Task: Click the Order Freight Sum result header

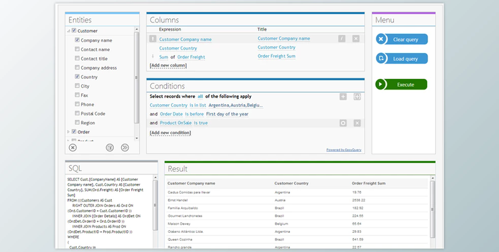Action: point(369,184)
